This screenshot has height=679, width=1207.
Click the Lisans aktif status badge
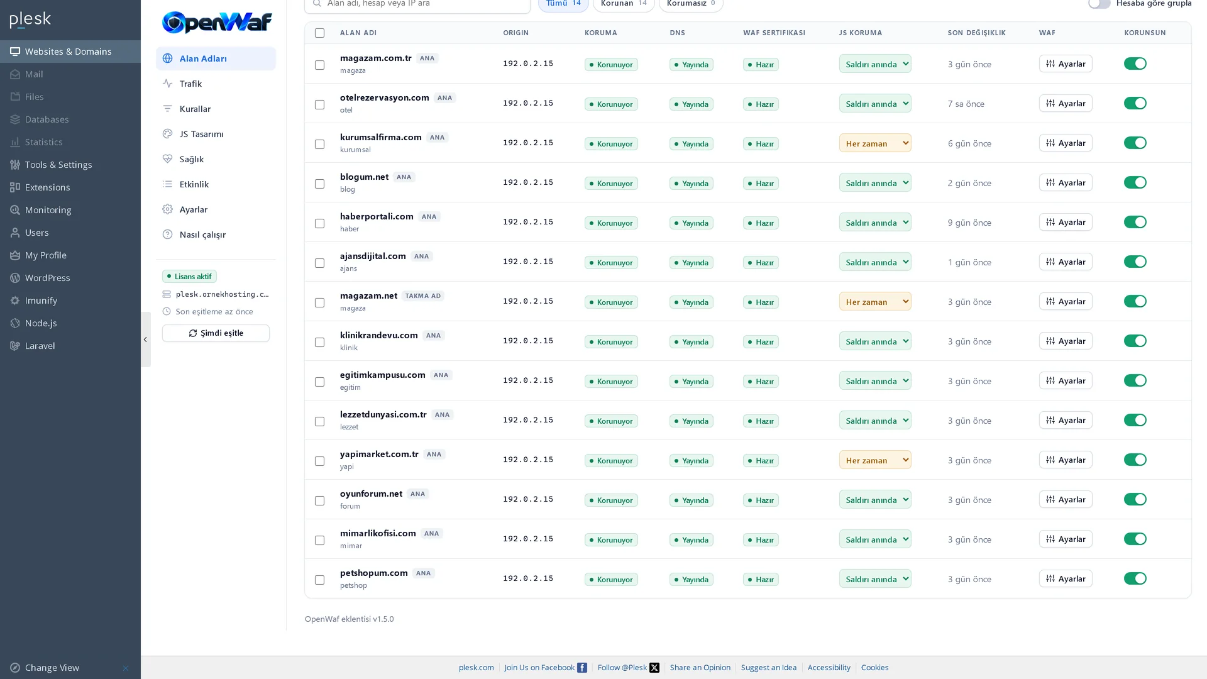(x=189, y=277)
